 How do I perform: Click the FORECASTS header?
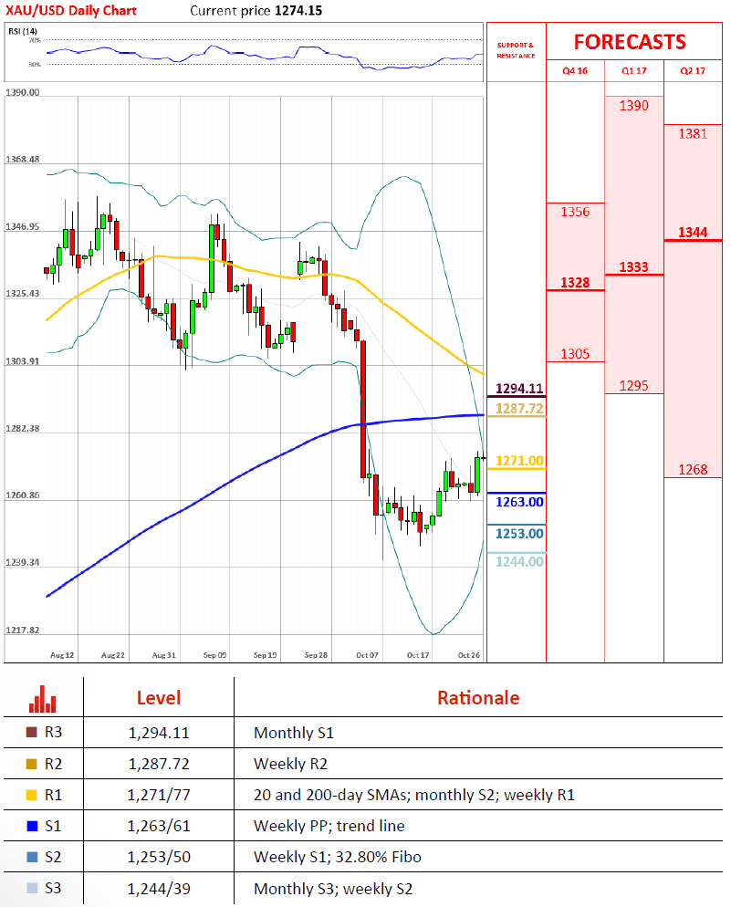pos(630,42)
